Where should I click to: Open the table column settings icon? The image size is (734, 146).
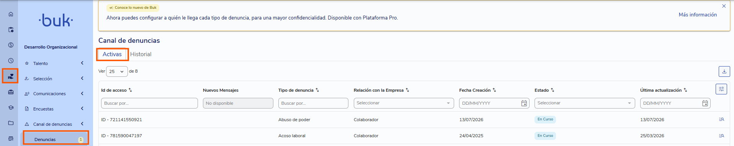click(721, 89)
